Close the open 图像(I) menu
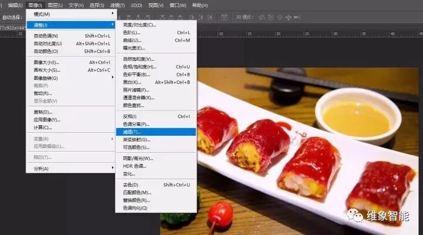423x235 pixels. pyautogui.click(x=35, y=5)
